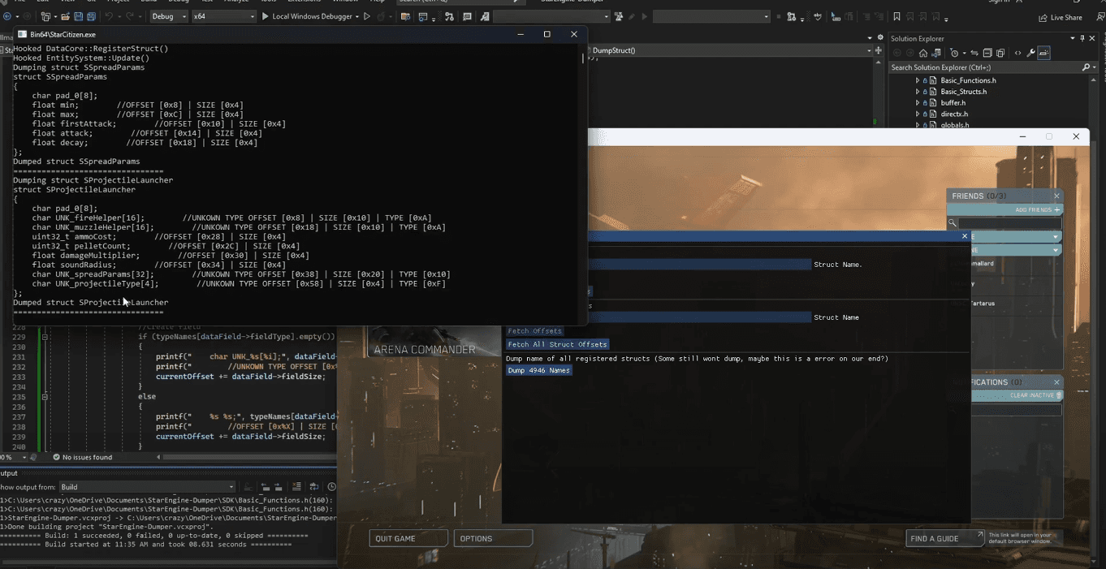Pin the Solution Explorer panel
Screen dimensions: 1106x569
[x=1083, y=38]
